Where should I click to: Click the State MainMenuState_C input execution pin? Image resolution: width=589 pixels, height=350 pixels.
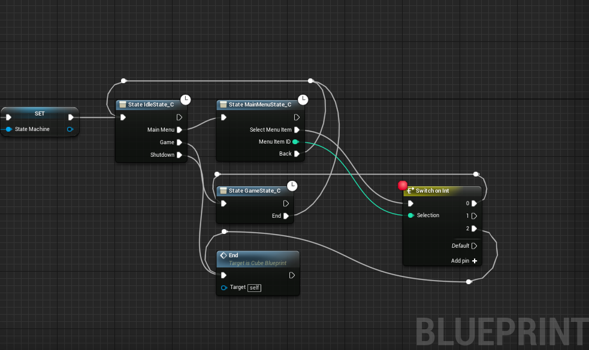[x=223, y=117]
